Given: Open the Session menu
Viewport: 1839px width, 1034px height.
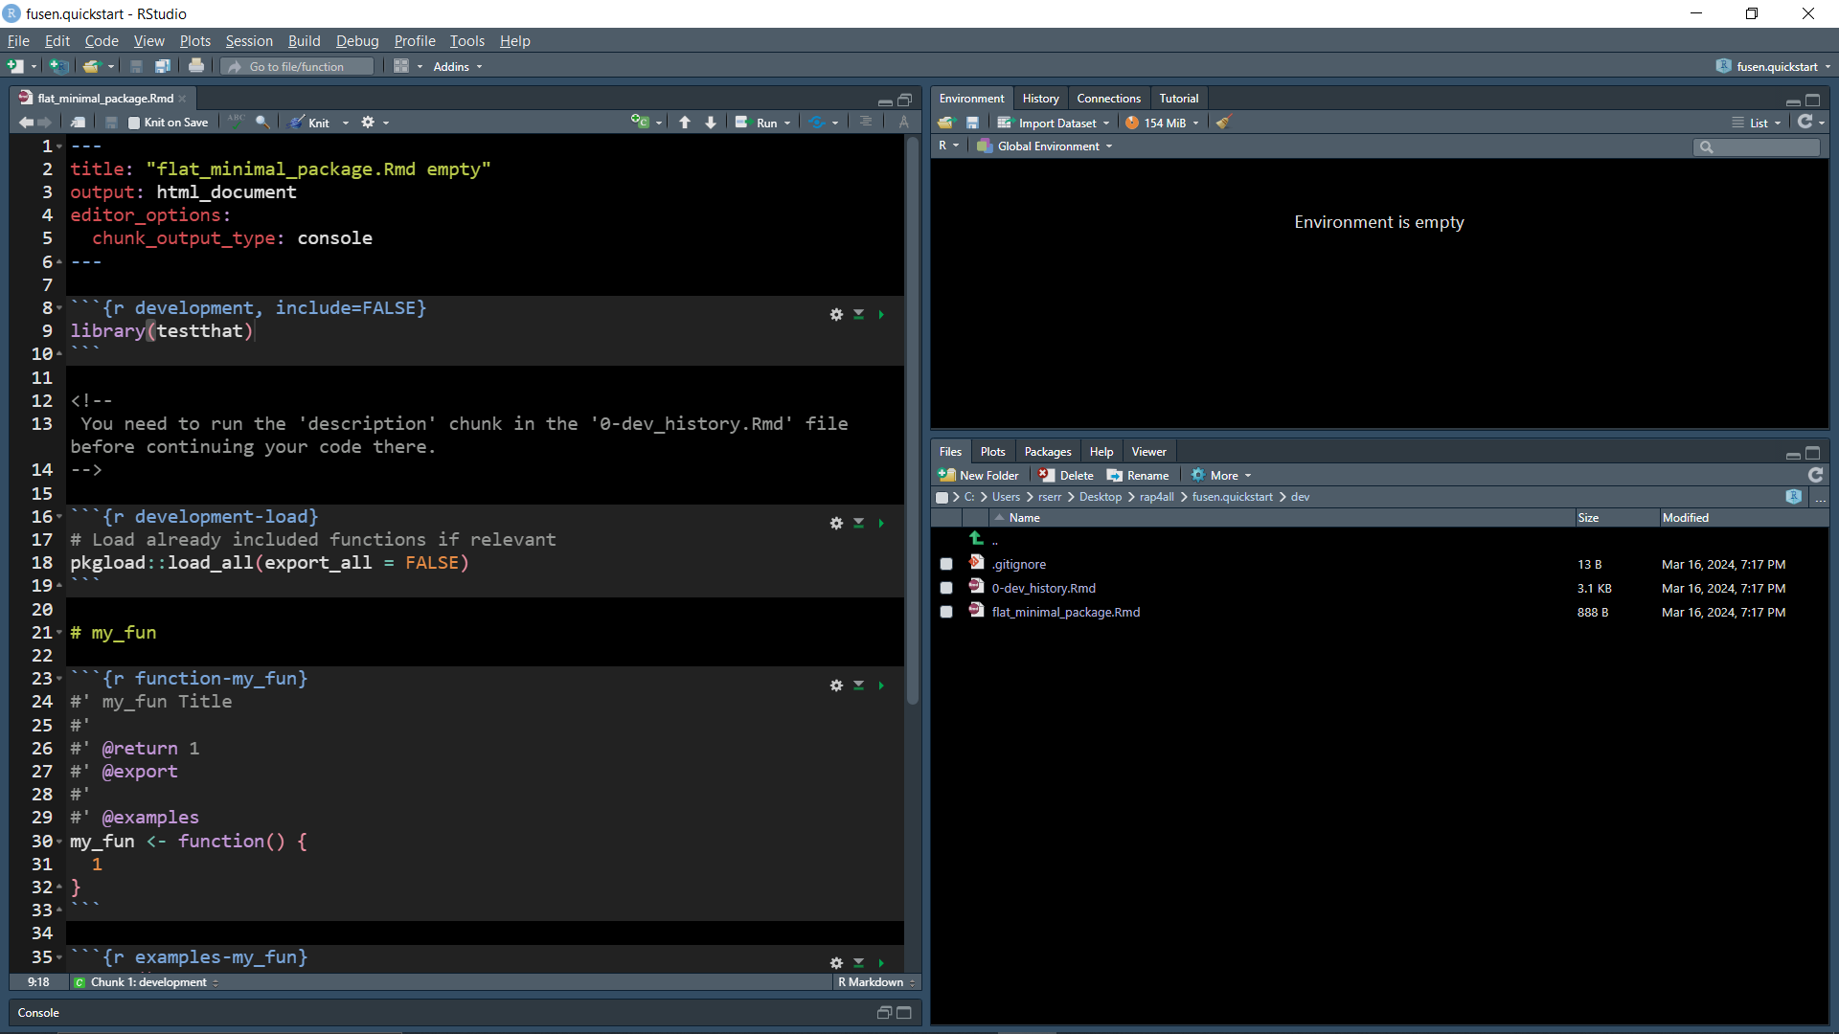Looking at the screenshot, I should coord(249,40).
